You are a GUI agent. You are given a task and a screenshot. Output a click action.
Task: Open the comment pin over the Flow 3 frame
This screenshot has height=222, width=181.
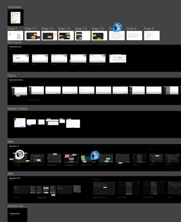(x=117, y=27)
